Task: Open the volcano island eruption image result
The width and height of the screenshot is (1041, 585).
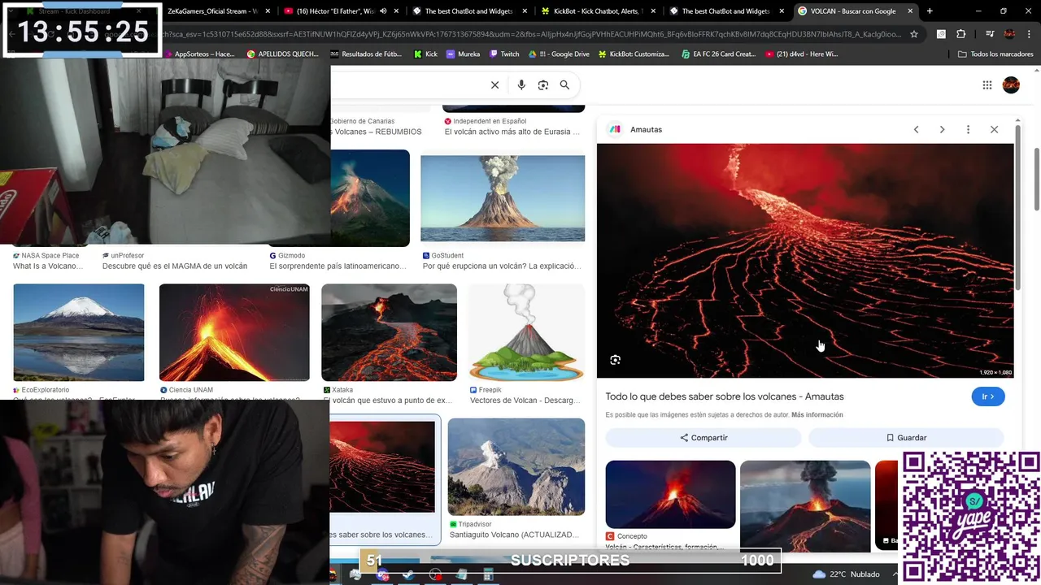Action: click(x=503, y=198)
